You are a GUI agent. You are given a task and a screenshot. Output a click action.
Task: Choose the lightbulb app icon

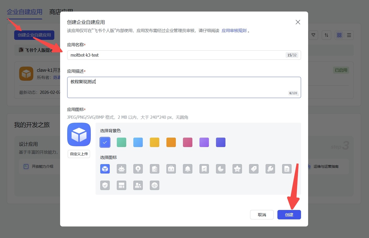(x=138, y=169)
